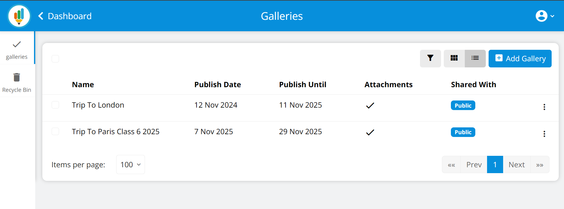Select the galleries sidebar tab
Image resolution: width=564 pixels, height=209 pixels.
pyautogui.click(x=17, y=49)
